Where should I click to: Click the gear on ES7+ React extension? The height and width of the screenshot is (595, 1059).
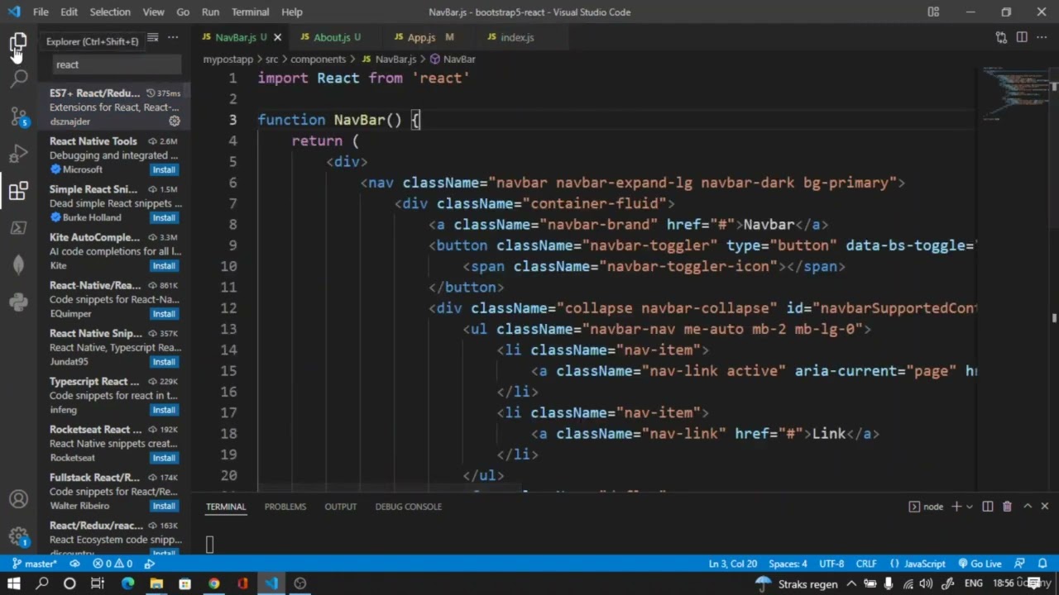click(x=175, y=121)
